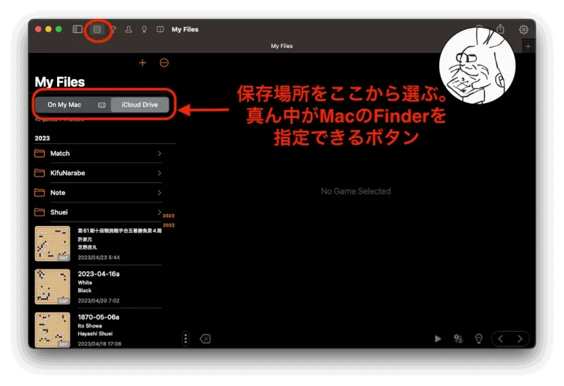Screen dimensions: 564x386
Task: Expand the Note folder chevron
Action: coord(159,193)
